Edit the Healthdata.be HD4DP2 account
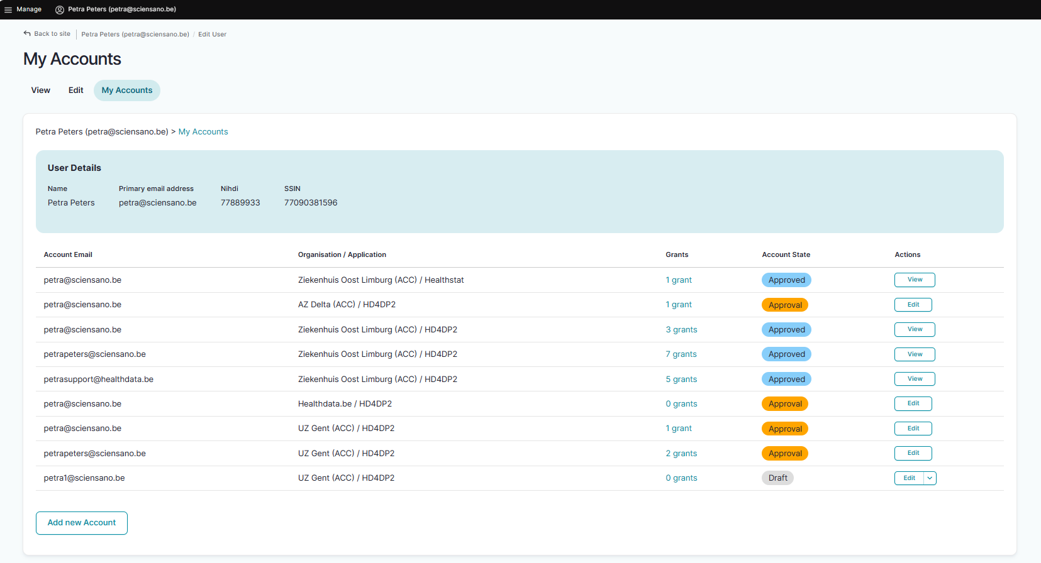 click(x=913, y=404)
